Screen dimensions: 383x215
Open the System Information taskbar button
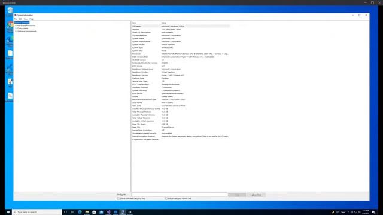(x=123, y=212)
